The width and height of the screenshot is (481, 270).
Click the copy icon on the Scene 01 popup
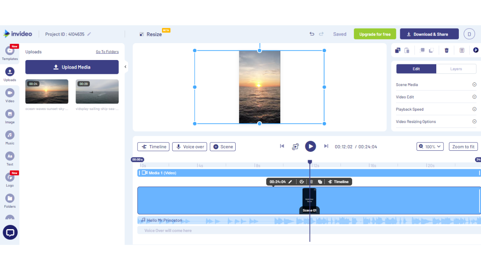[x=320, y=181]
